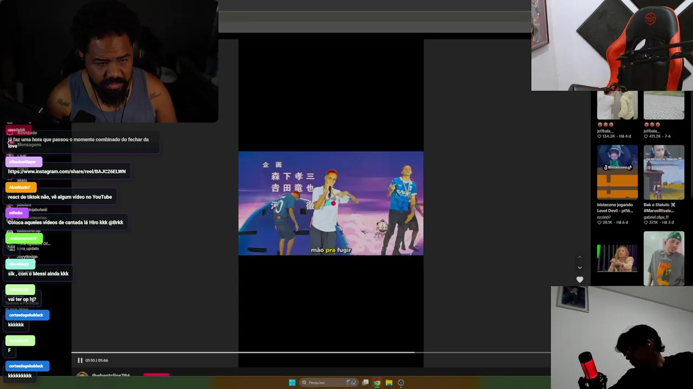Go to previous video with up chevron
The height and width of the screenshot is (389, 693).
(580, 257)
